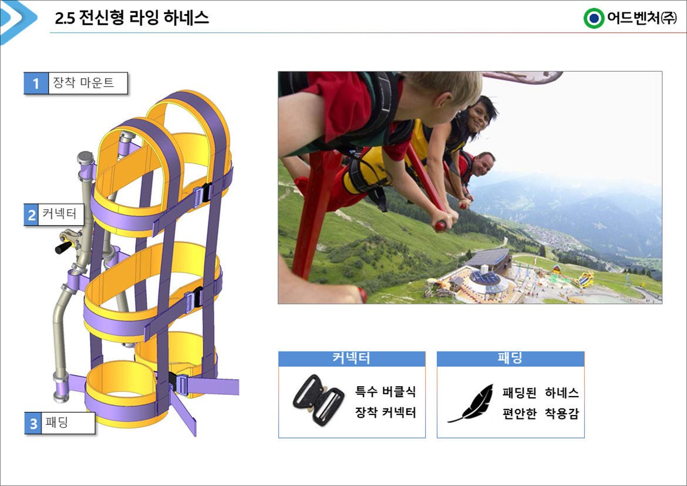This screenshot has width=687, height=486.
Task: Click the 어드벤처㈜ company name text
Action: tap(642, 18)
